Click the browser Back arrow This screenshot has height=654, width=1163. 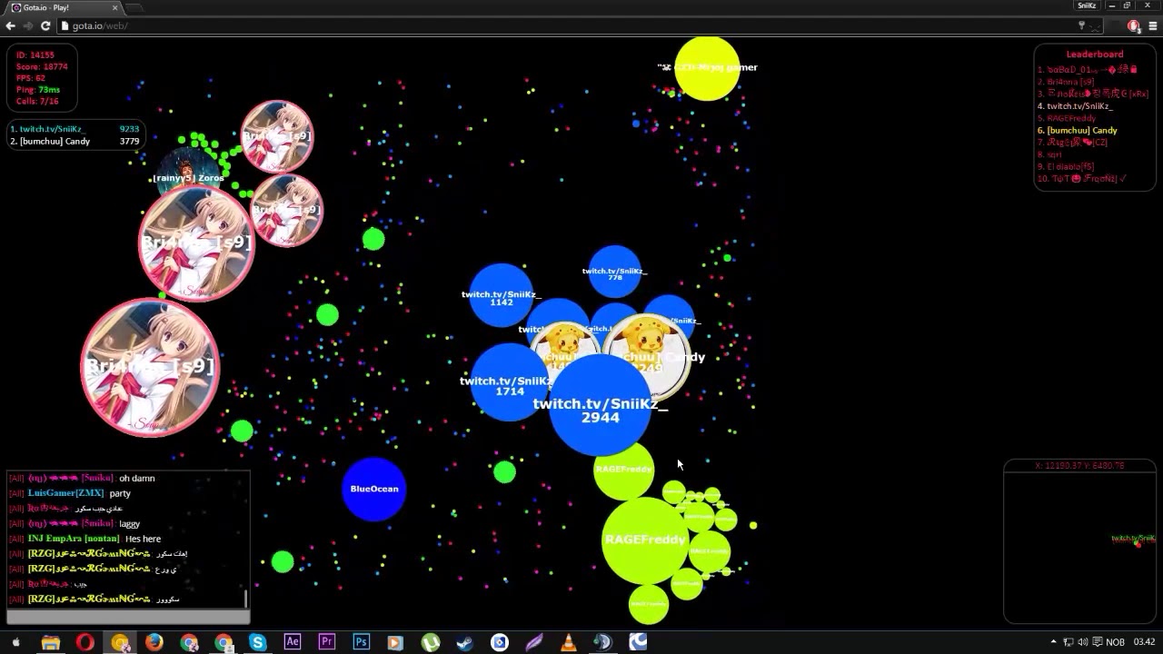point(11,25)
